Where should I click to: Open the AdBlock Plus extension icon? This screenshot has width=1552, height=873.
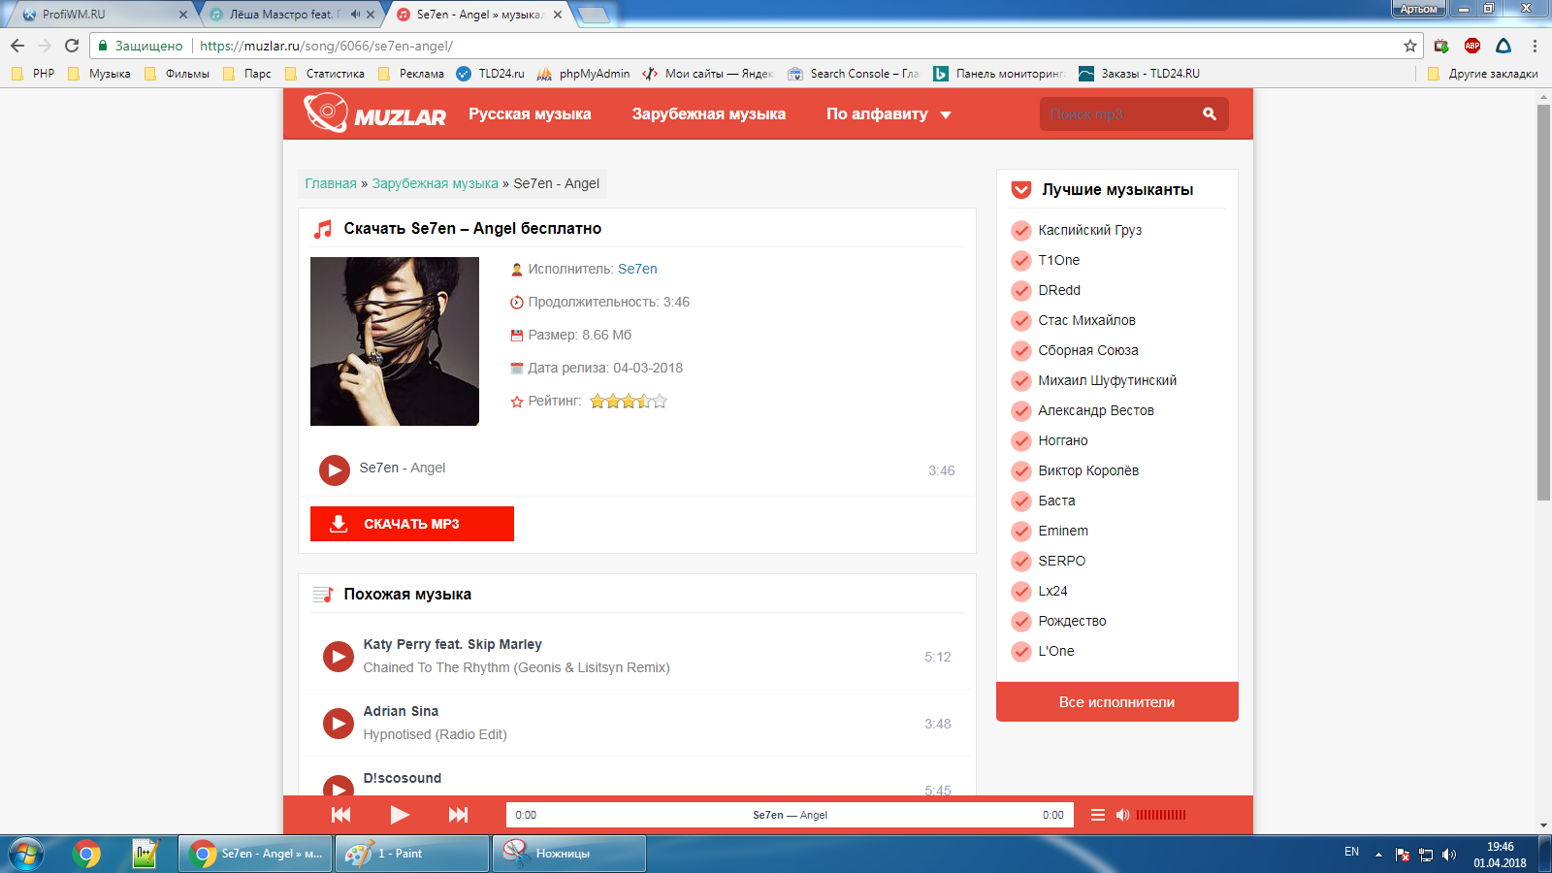tap(1472, 46)
